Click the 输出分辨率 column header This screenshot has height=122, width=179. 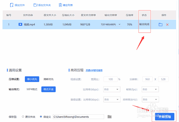pyautogui.click(x=111, y=15)
